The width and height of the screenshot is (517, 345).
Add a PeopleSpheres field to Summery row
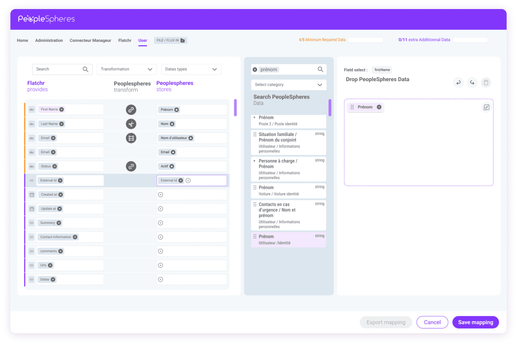[160, 223]
